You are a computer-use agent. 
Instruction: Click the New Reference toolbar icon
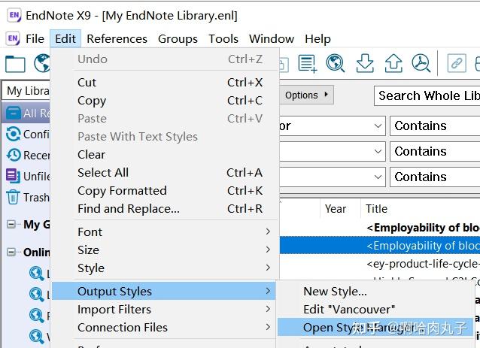[x=307, y=64]
